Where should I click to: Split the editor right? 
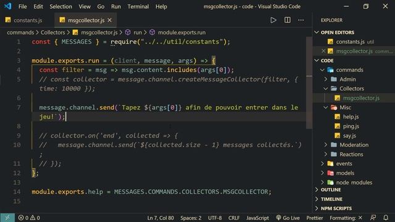click(x=287, y=20)
